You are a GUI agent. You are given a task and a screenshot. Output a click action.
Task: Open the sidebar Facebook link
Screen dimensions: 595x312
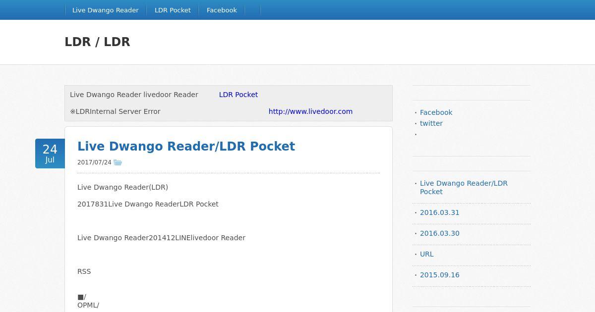[436, 112]
